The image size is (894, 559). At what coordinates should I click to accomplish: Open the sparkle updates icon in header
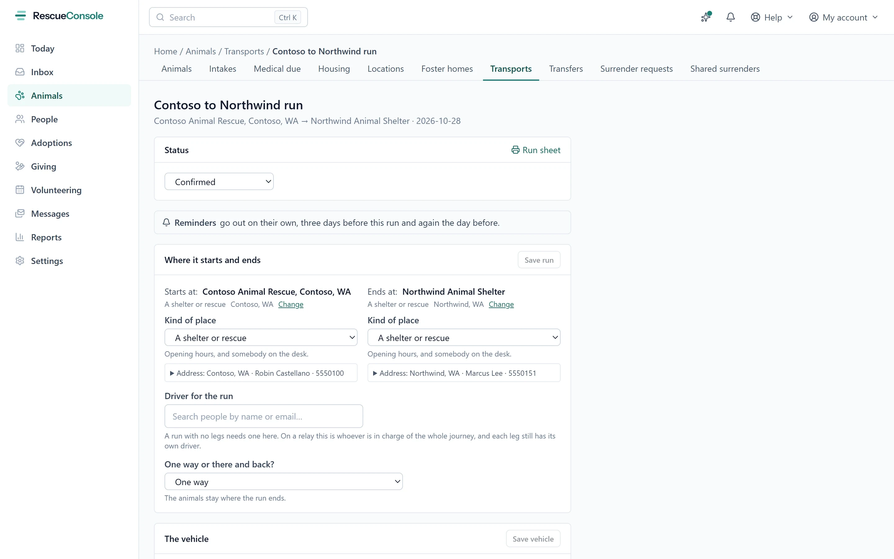(x=706, y=17)
